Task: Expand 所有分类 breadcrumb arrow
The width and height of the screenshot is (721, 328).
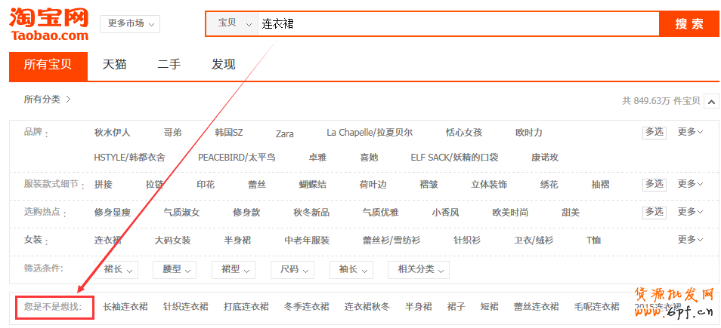Action: [68, 100]
